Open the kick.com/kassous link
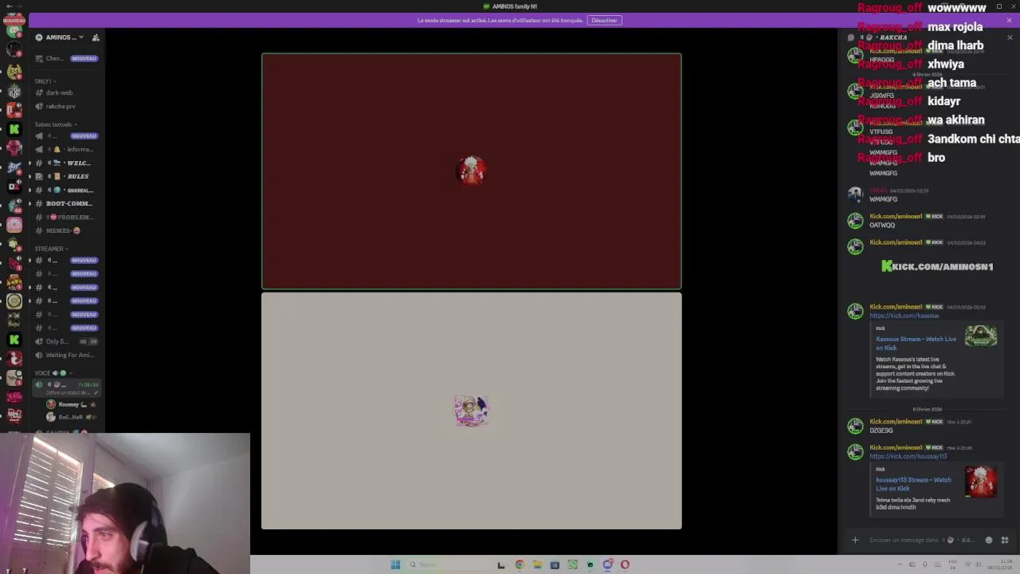 click(904, 316)
